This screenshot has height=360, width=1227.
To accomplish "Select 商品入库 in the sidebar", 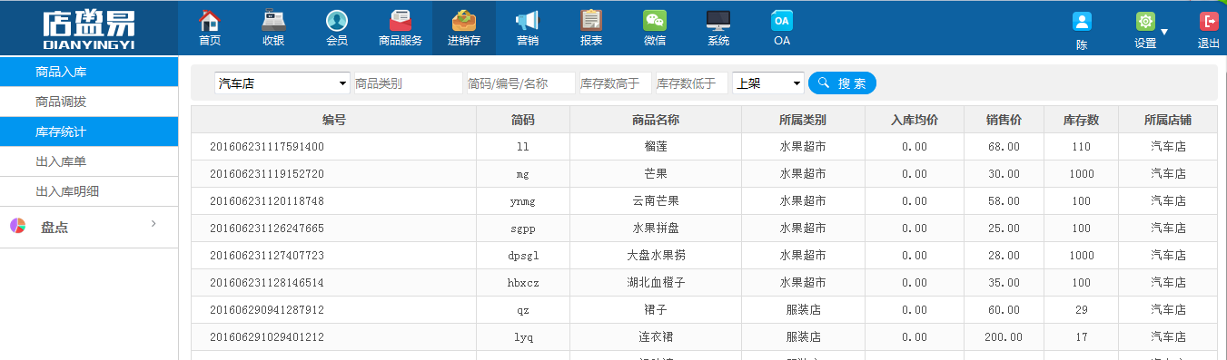I will point(89,72).
